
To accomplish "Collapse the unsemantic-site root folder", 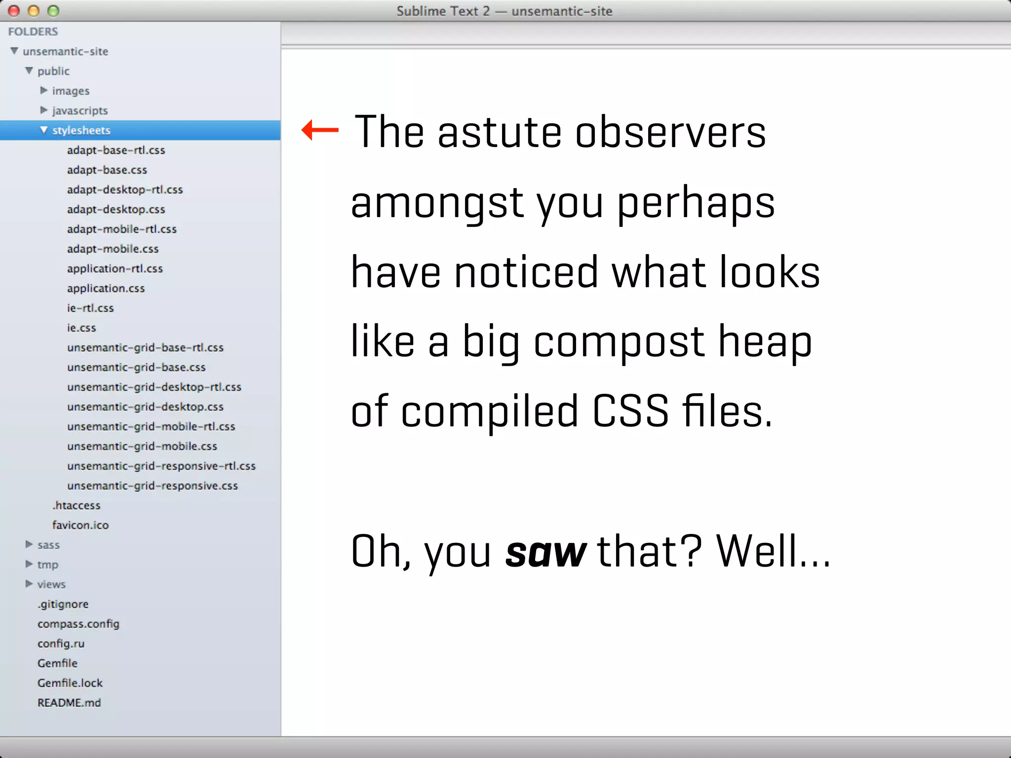I will pyautogui.click(x=14, y=51).
